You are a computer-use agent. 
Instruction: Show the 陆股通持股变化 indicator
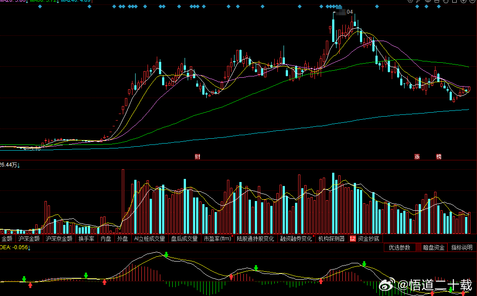pyautogui.click(x=256, y=239)
